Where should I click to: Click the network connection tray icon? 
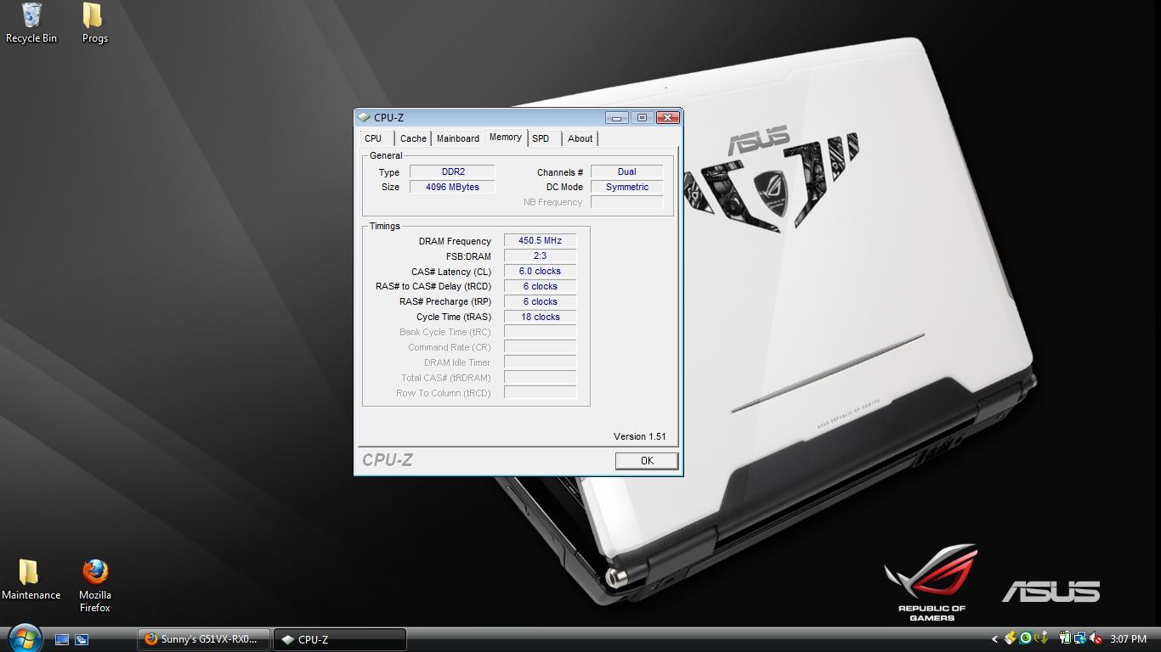pyautogui.click(x=1080, y=638)
